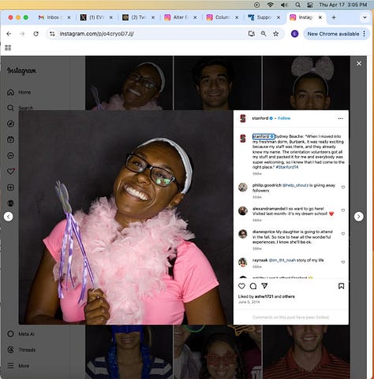Screen dimensions: 374x379
Task: Reload the page
Action: (36, 34)
